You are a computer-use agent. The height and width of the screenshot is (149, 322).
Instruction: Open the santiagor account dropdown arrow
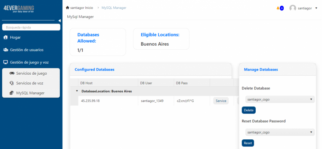(x=316, y=8)
